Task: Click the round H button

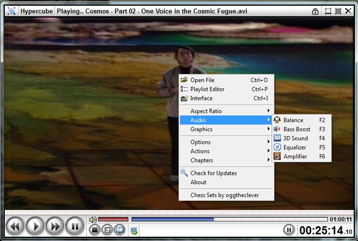Action: pyautogui.click(x=289, y=230)
